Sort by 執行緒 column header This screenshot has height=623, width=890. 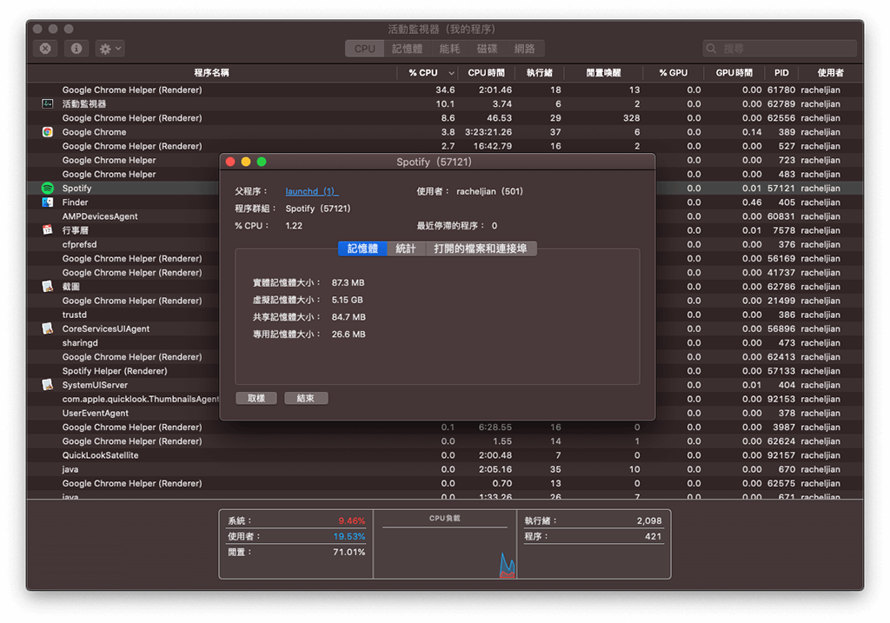click(539, 73)
